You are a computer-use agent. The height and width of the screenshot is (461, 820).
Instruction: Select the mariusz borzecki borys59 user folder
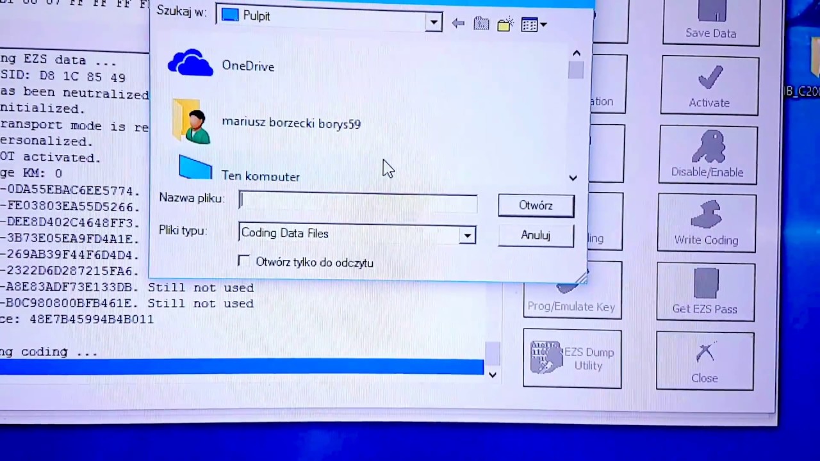point(265,122)
